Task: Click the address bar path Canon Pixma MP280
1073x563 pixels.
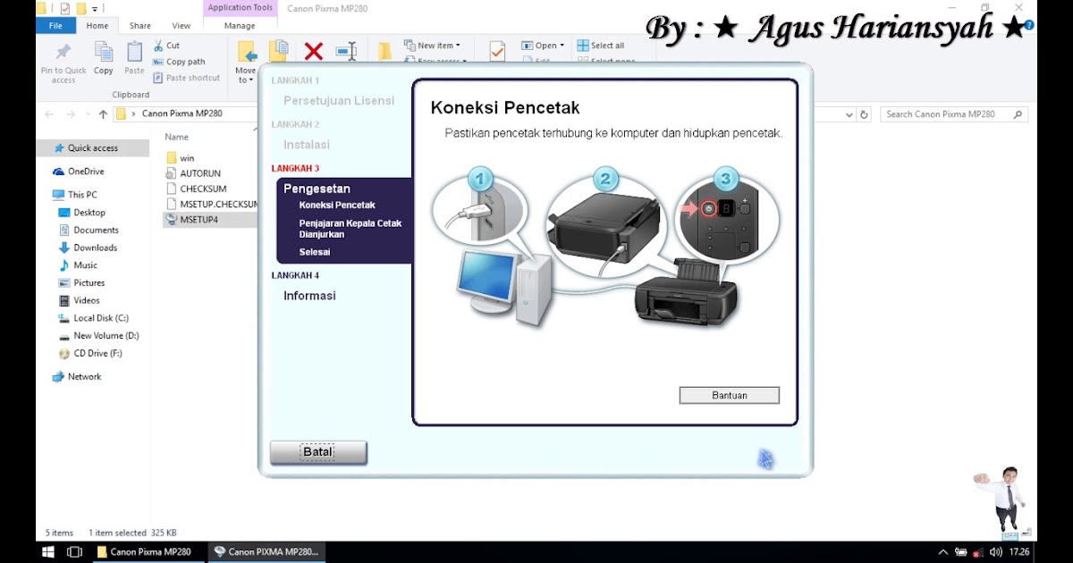Action: [182, 114]
